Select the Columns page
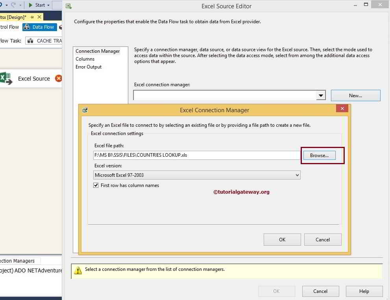390x300 pixels. coord(85,59)
